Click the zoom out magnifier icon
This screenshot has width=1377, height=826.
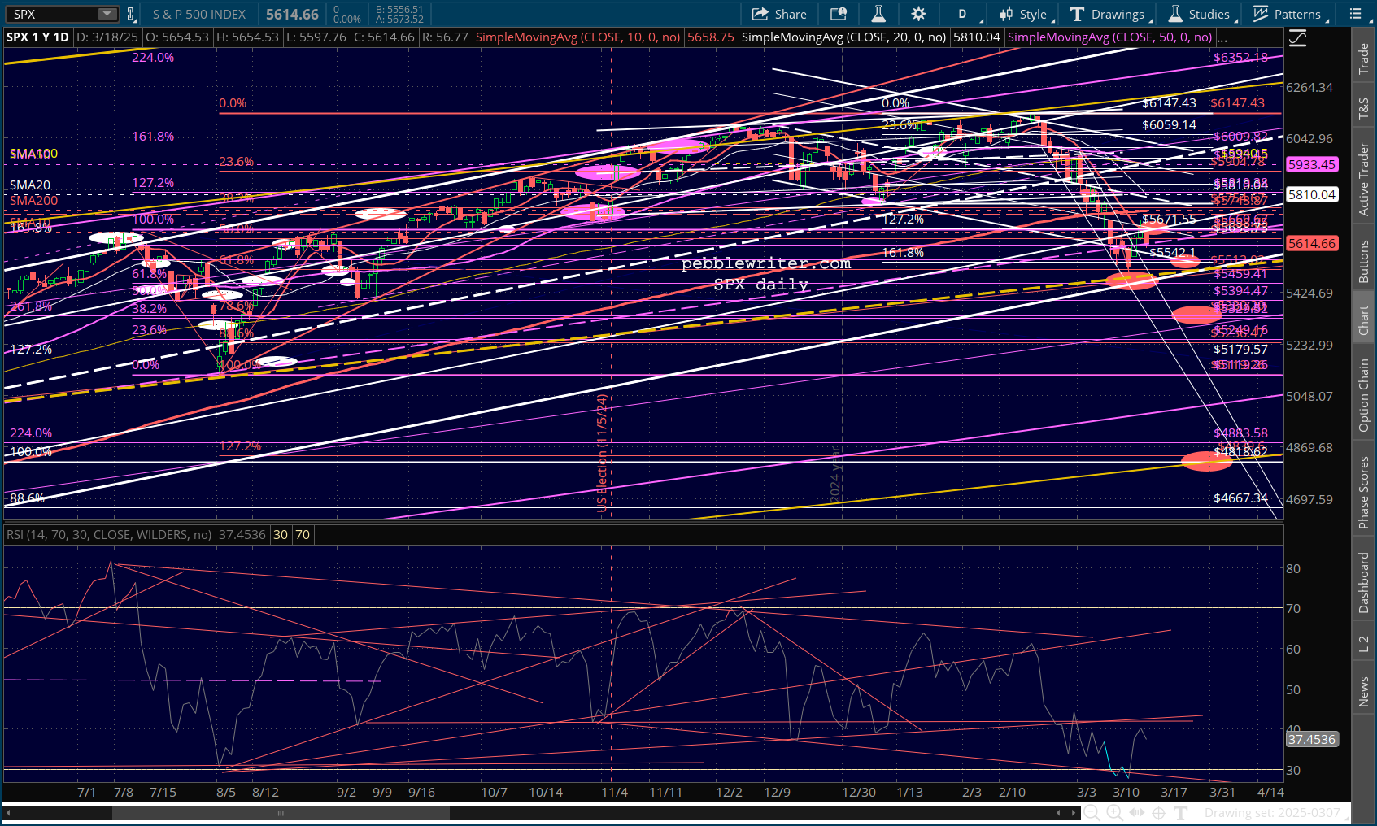1092,812
